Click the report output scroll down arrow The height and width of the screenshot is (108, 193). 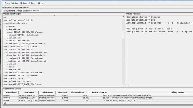123,85
